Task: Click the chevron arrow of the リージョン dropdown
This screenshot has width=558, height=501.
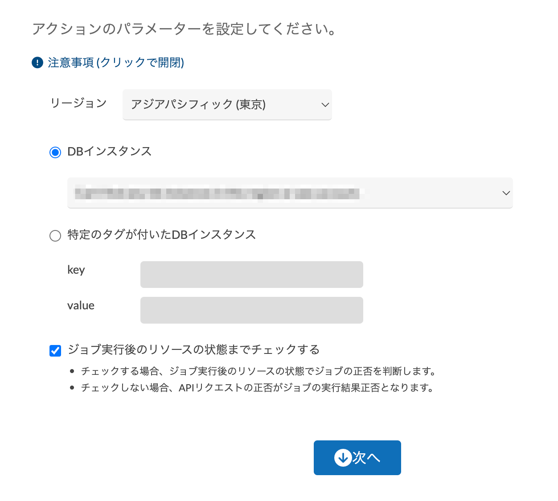Action: [x=325, y=105]
